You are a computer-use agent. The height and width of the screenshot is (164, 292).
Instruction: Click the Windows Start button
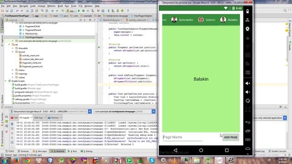point(5,160)
